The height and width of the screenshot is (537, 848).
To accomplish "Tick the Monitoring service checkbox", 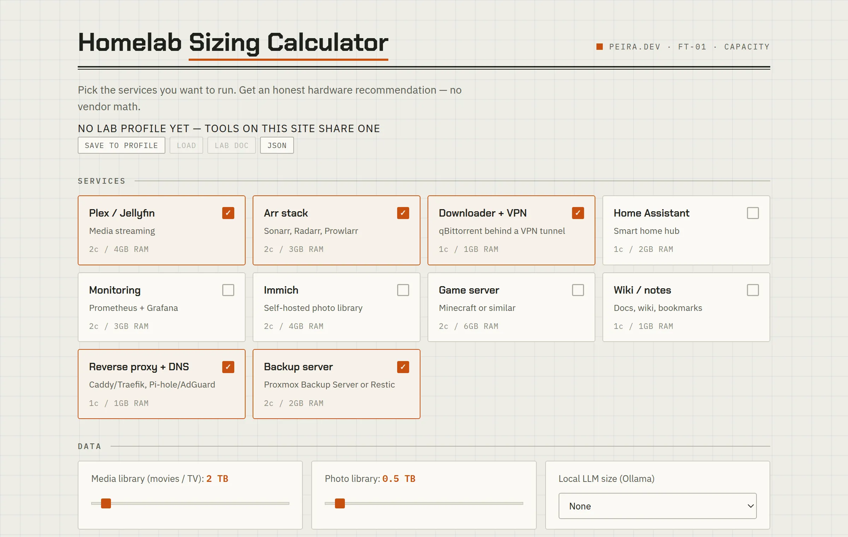I will (228, 290).
